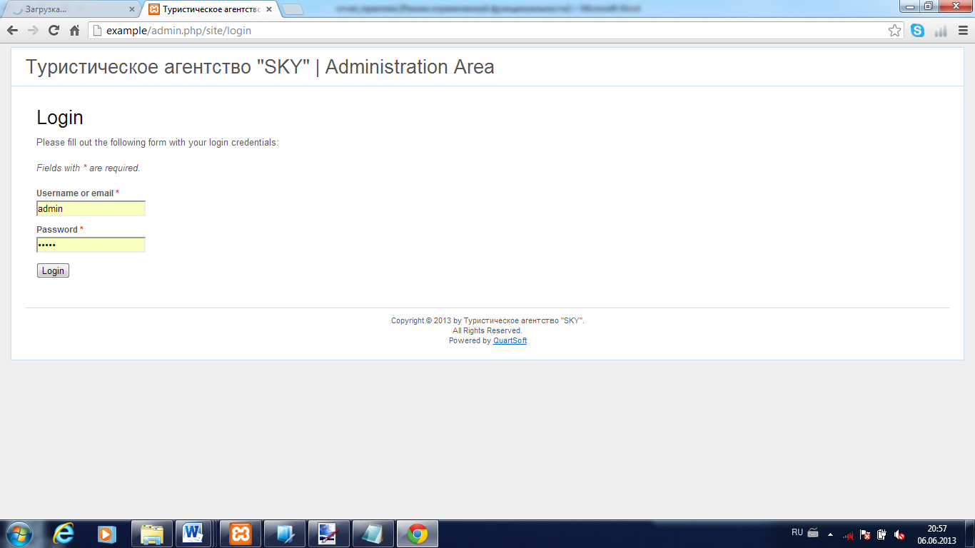Click the Password input field
Viewport: 975px width, 548px height.
pos(91,245)
